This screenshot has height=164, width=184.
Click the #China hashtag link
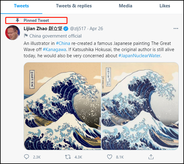coord(63,43)
